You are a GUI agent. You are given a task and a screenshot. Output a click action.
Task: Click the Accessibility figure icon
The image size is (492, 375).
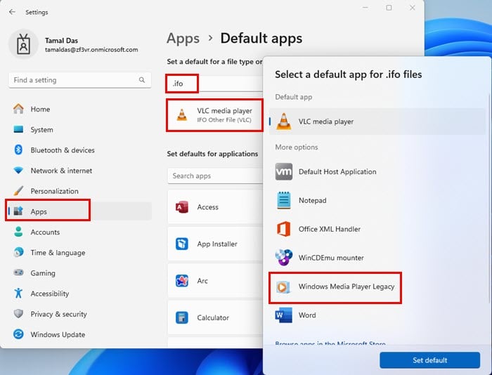18,293
